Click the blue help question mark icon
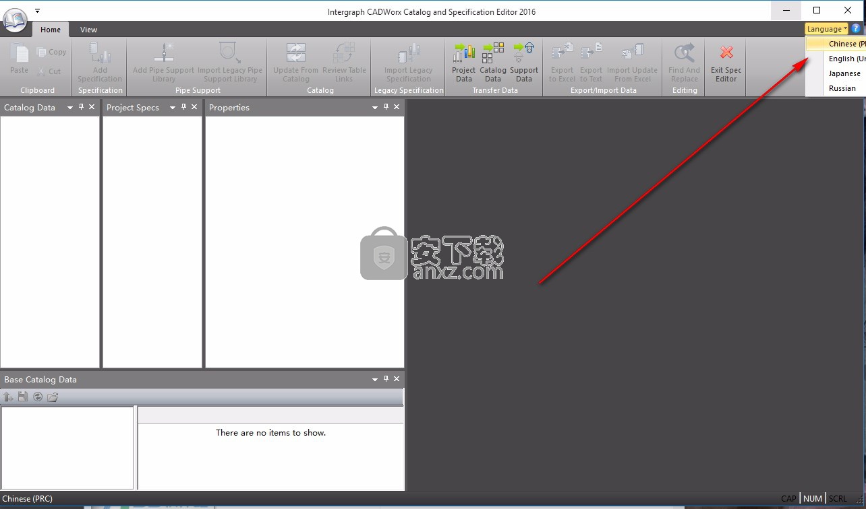Viewport: 866px width, 509px height. click(x=857, y=29)
